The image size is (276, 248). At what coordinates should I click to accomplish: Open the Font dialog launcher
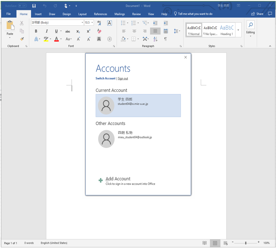pos(114,46)
